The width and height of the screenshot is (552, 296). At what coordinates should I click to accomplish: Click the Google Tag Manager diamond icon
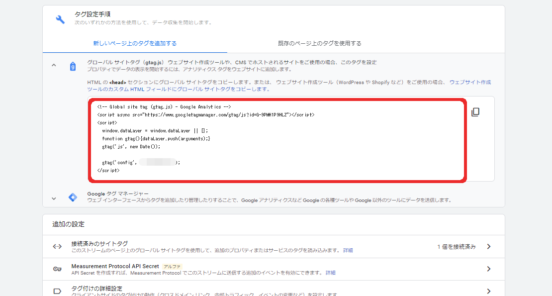[x=73, y=197]
